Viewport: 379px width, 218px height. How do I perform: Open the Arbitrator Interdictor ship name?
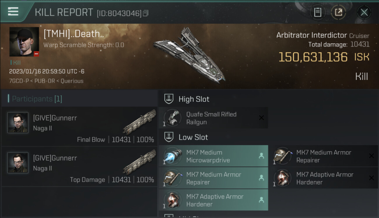[x=311, y=35]
